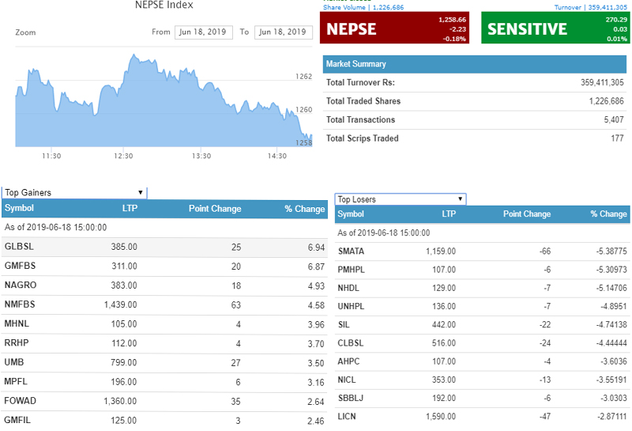The image size is (632, 431).
Task: Select the GMFIL symbol
Action: [x=17, y=420]
